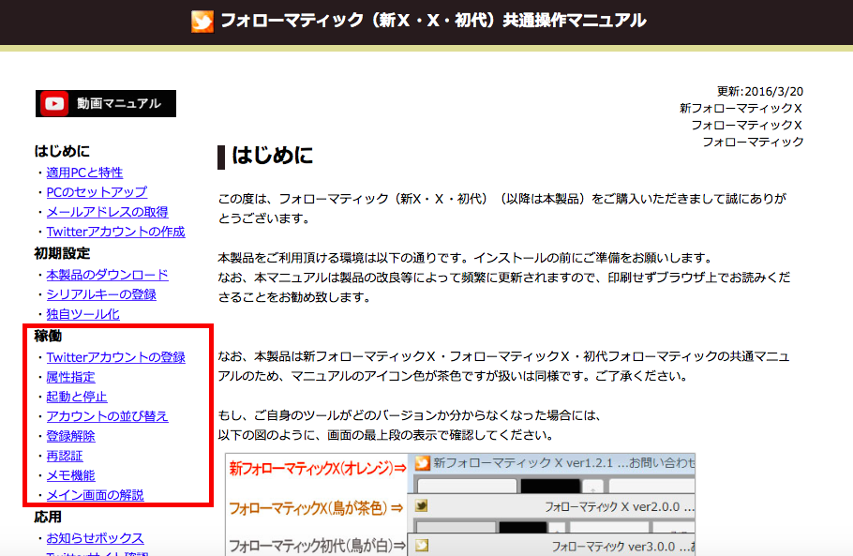The width and height of the screenshot is (853, 556).
Task: Open the 適用PCと特性 link
Action: coord(84,173)
